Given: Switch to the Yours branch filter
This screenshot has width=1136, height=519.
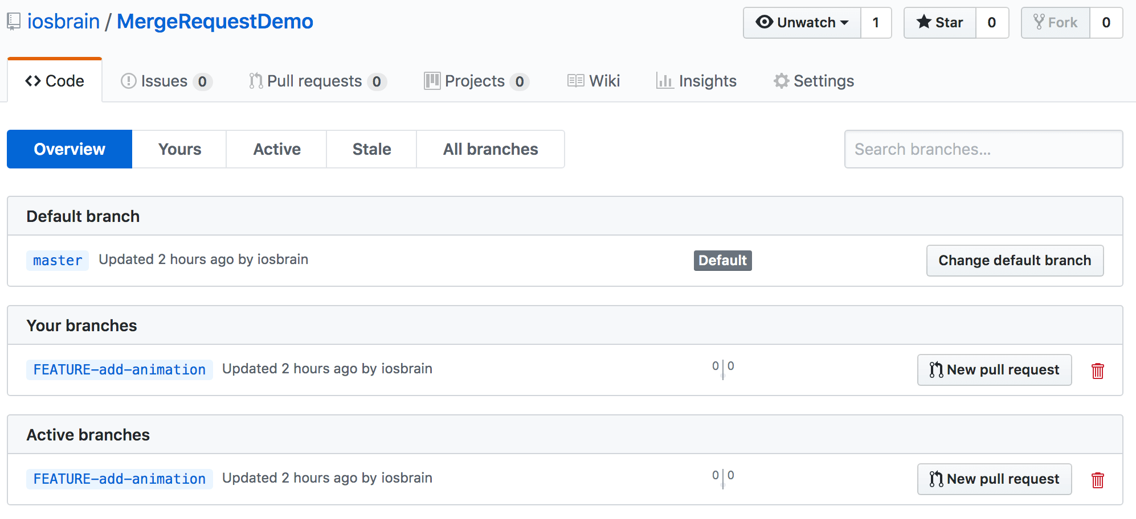Looking at the screenshot, I should coord(179,149).
